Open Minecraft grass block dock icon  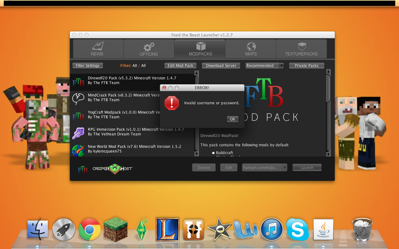[116, 229]
